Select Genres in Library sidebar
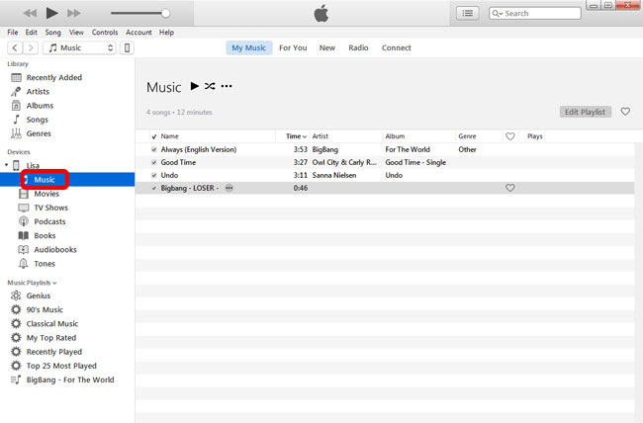Screen dimensions: 643x423 tap(39, 133)
